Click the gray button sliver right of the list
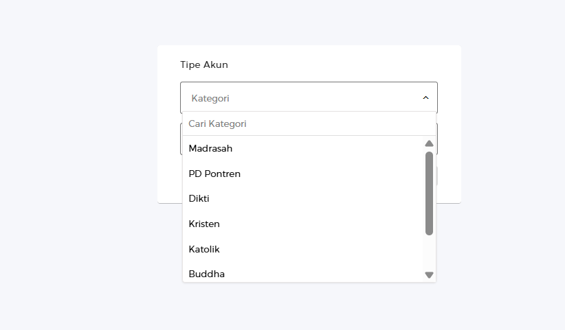The height and width of the screenshot is (330, 565). 437,177
